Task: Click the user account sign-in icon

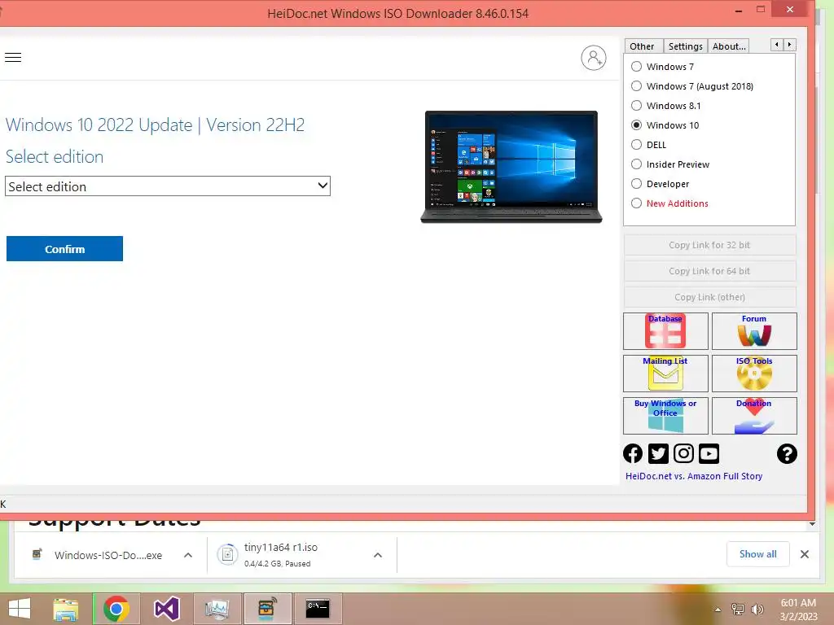Action: (594, 58)
